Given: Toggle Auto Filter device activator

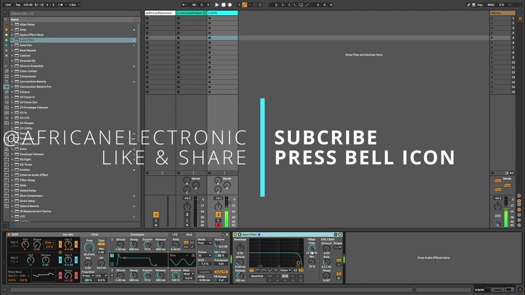Looking at the screenshot, I should [235, 235].
